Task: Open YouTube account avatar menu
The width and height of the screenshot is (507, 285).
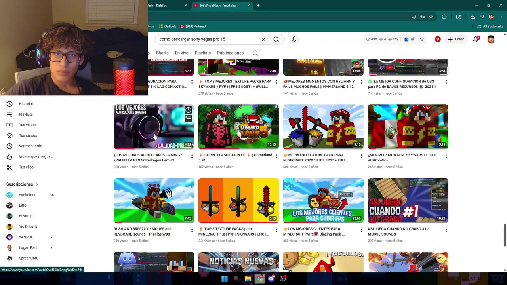Action: coord(491,39)
